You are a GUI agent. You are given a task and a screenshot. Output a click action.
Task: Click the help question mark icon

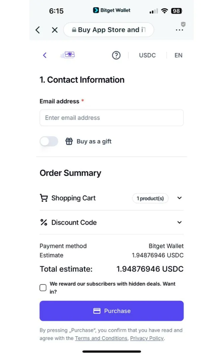click(x=116, y=55)
